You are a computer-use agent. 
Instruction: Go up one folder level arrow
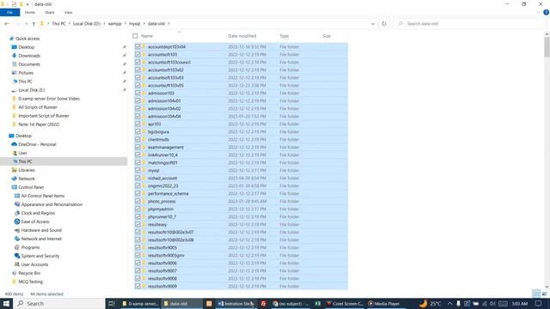click(x=34, y=24)
